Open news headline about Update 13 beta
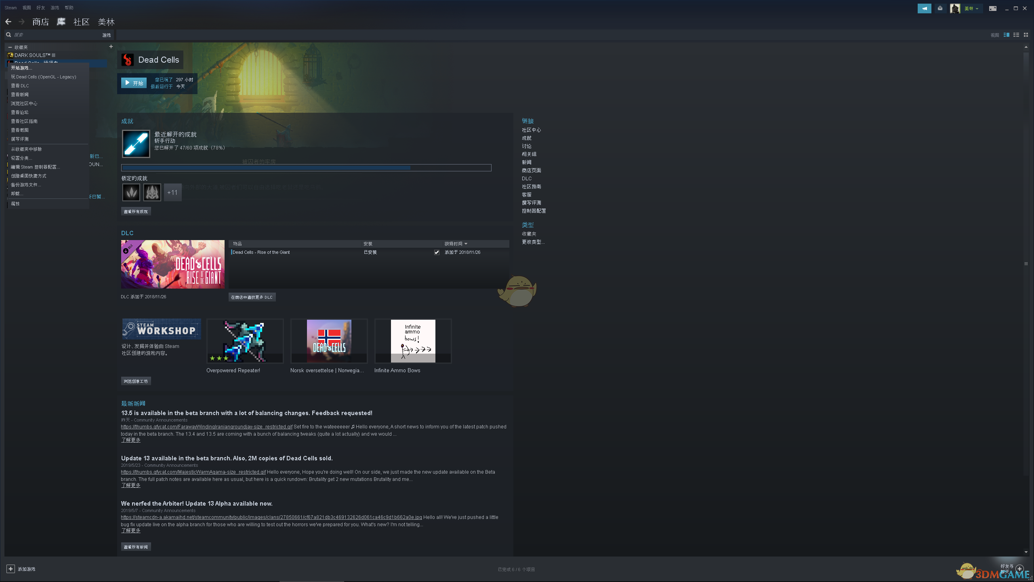 pyautogui.click(x=227, y=458)
